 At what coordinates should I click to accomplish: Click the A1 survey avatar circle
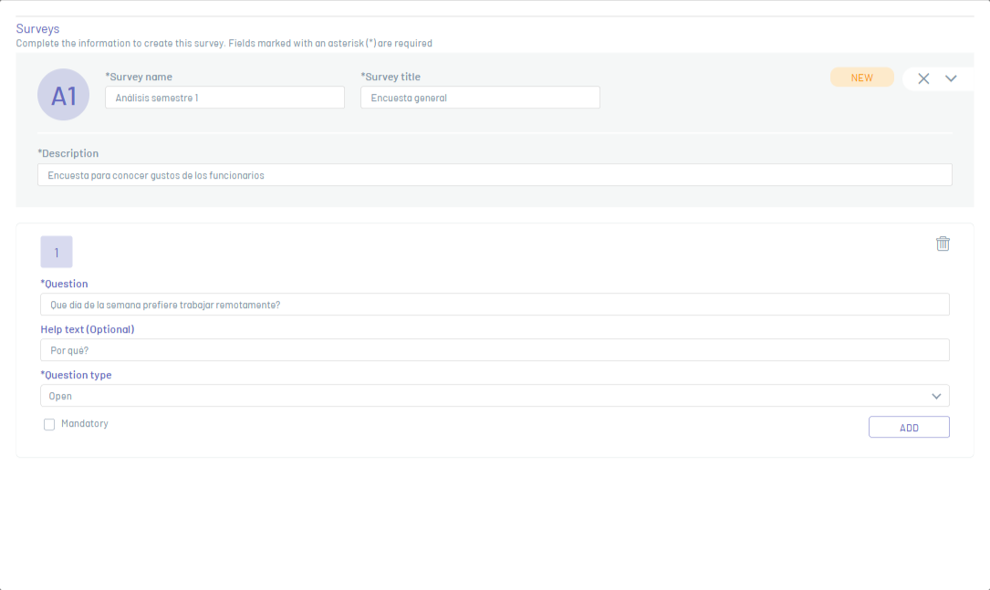point(63,95)
